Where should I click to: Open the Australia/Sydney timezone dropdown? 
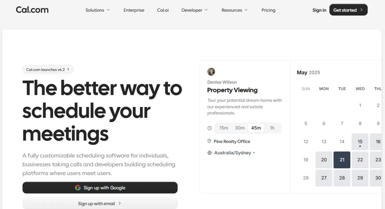point(235,153)
